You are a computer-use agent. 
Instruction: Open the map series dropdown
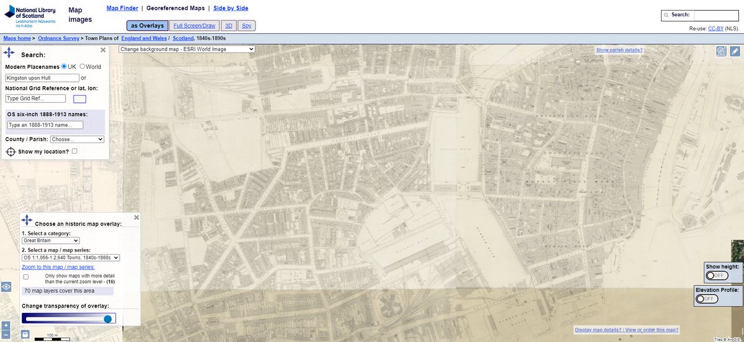(71, 257)
